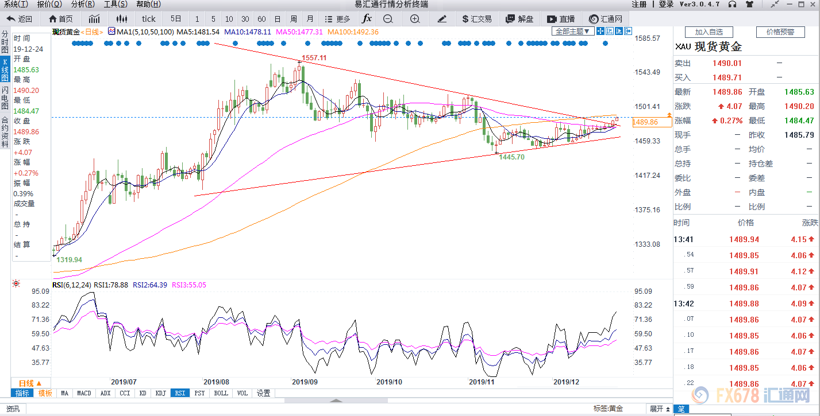The width and height of the screenshot is (820, 416).
Task: Expand the bottom panel splitter arrow
Action: coord(336,401)
